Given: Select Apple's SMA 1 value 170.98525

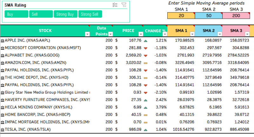Looking at the screenshot, I should coord(181,40).
